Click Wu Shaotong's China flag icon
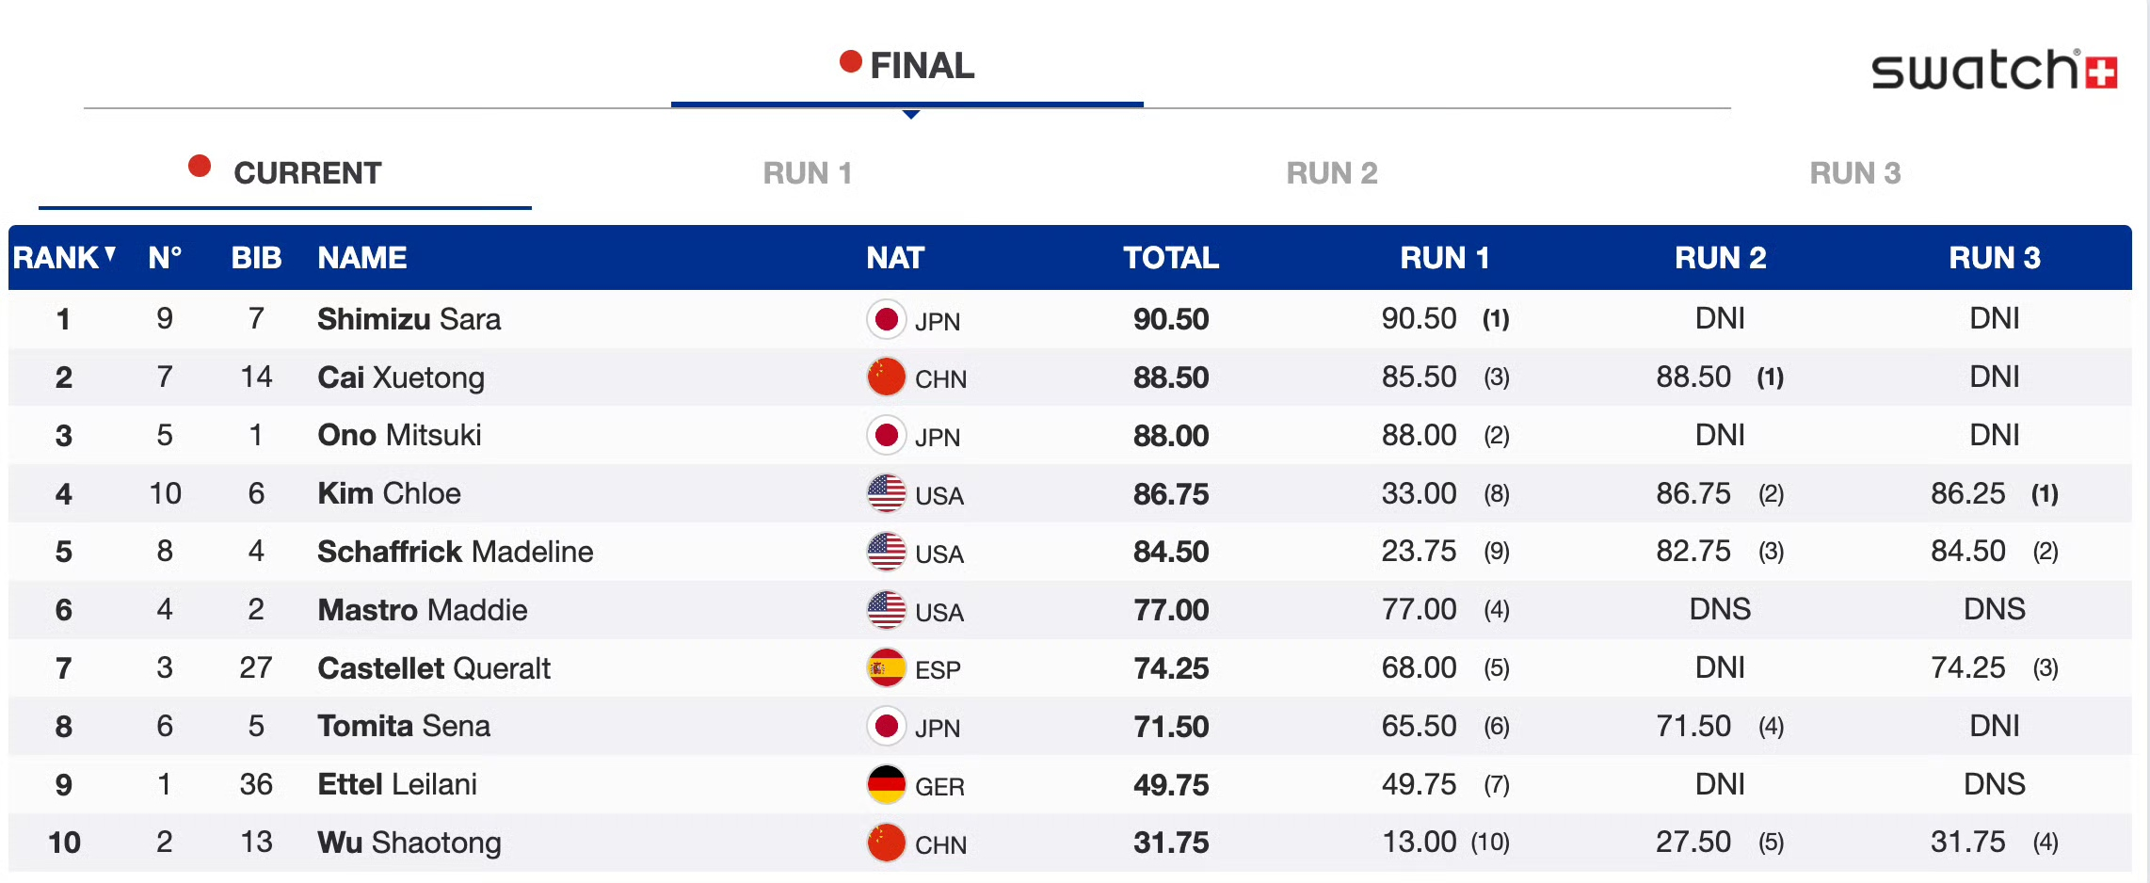This screenshot has width=2150, height=883. tap(886, 843)
